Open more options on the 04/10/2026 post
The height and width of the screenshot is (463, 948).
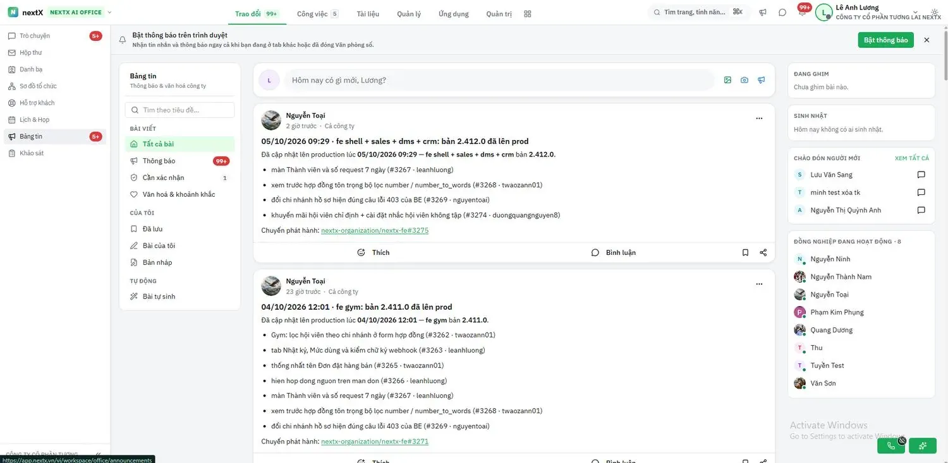click(x=759, y=284)
